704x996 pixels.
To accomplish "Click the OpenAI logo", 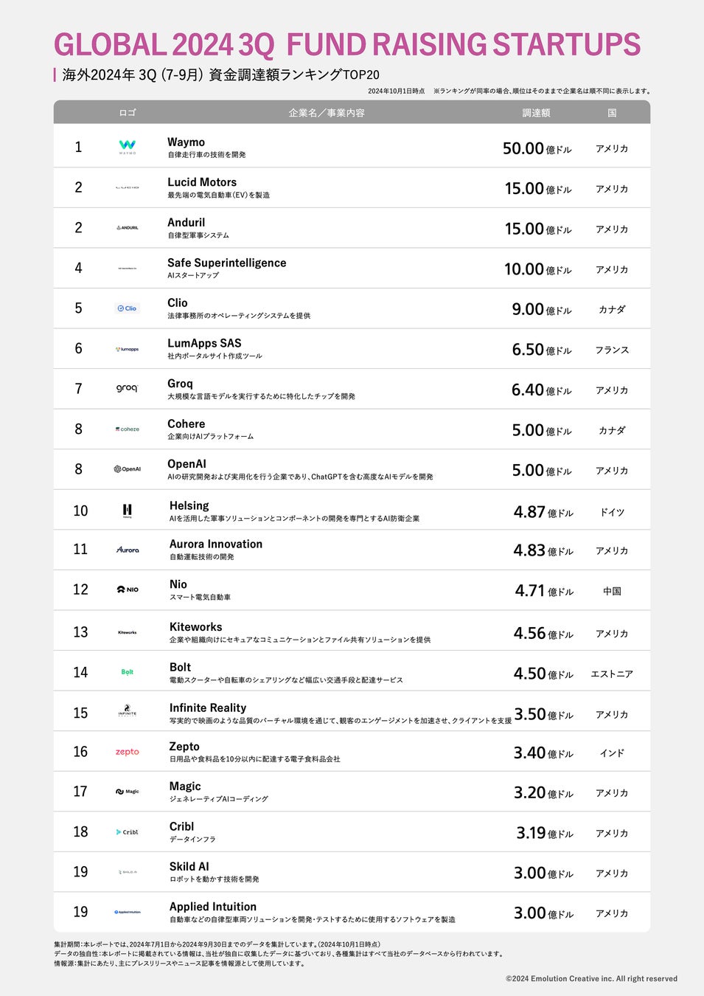I will 128,469.
